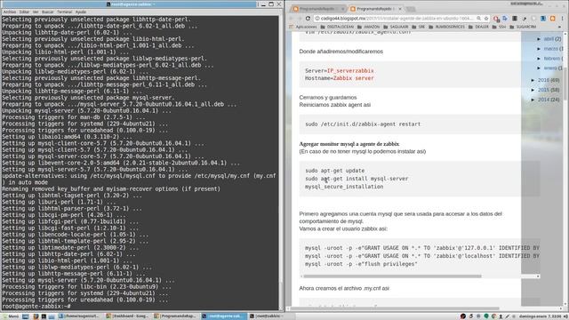Expand the abril archive in blog sidebar
This screenshot has width=569, height=320.
[x=539, y=39]
